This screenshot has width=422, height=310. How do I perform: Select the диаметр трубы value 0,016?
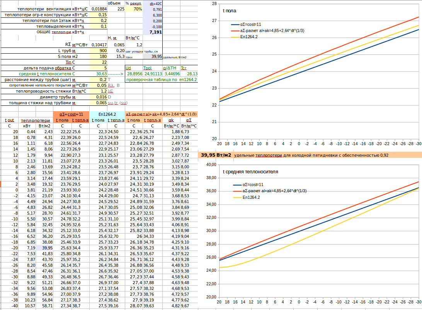click(x=98, y=97)
